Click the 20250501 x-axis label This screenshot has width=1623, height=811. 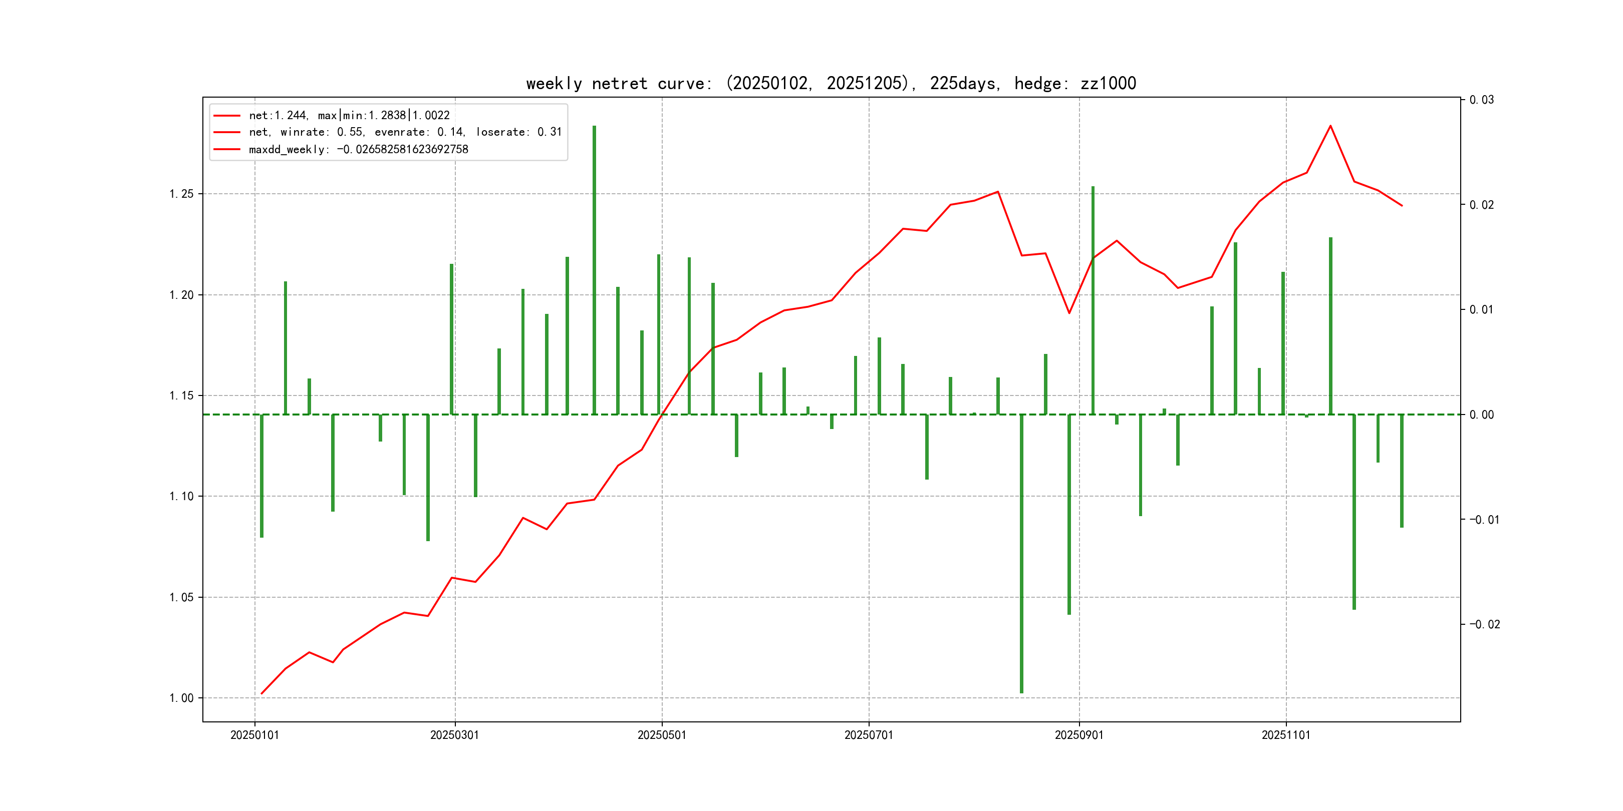(662, 735)
